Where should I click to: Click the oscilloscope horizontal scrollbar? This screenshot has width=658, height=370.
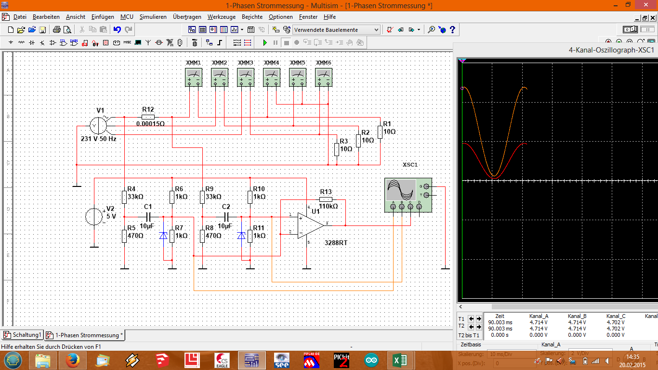(554, 306)
